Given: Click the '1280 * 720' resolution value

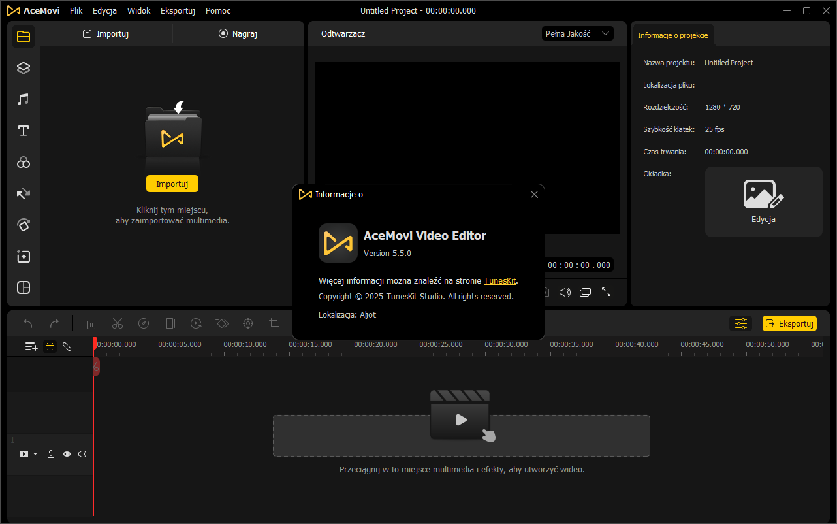Looking at the screenshot, I should (723, 107).
